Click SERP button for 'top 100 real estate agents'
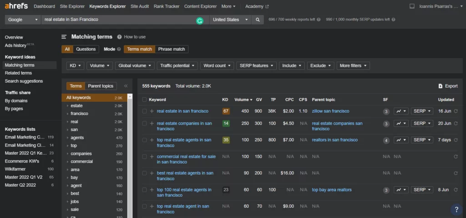The width and height of the screenshot is (466, 218). pyautogui.click(x=422, y=190)
